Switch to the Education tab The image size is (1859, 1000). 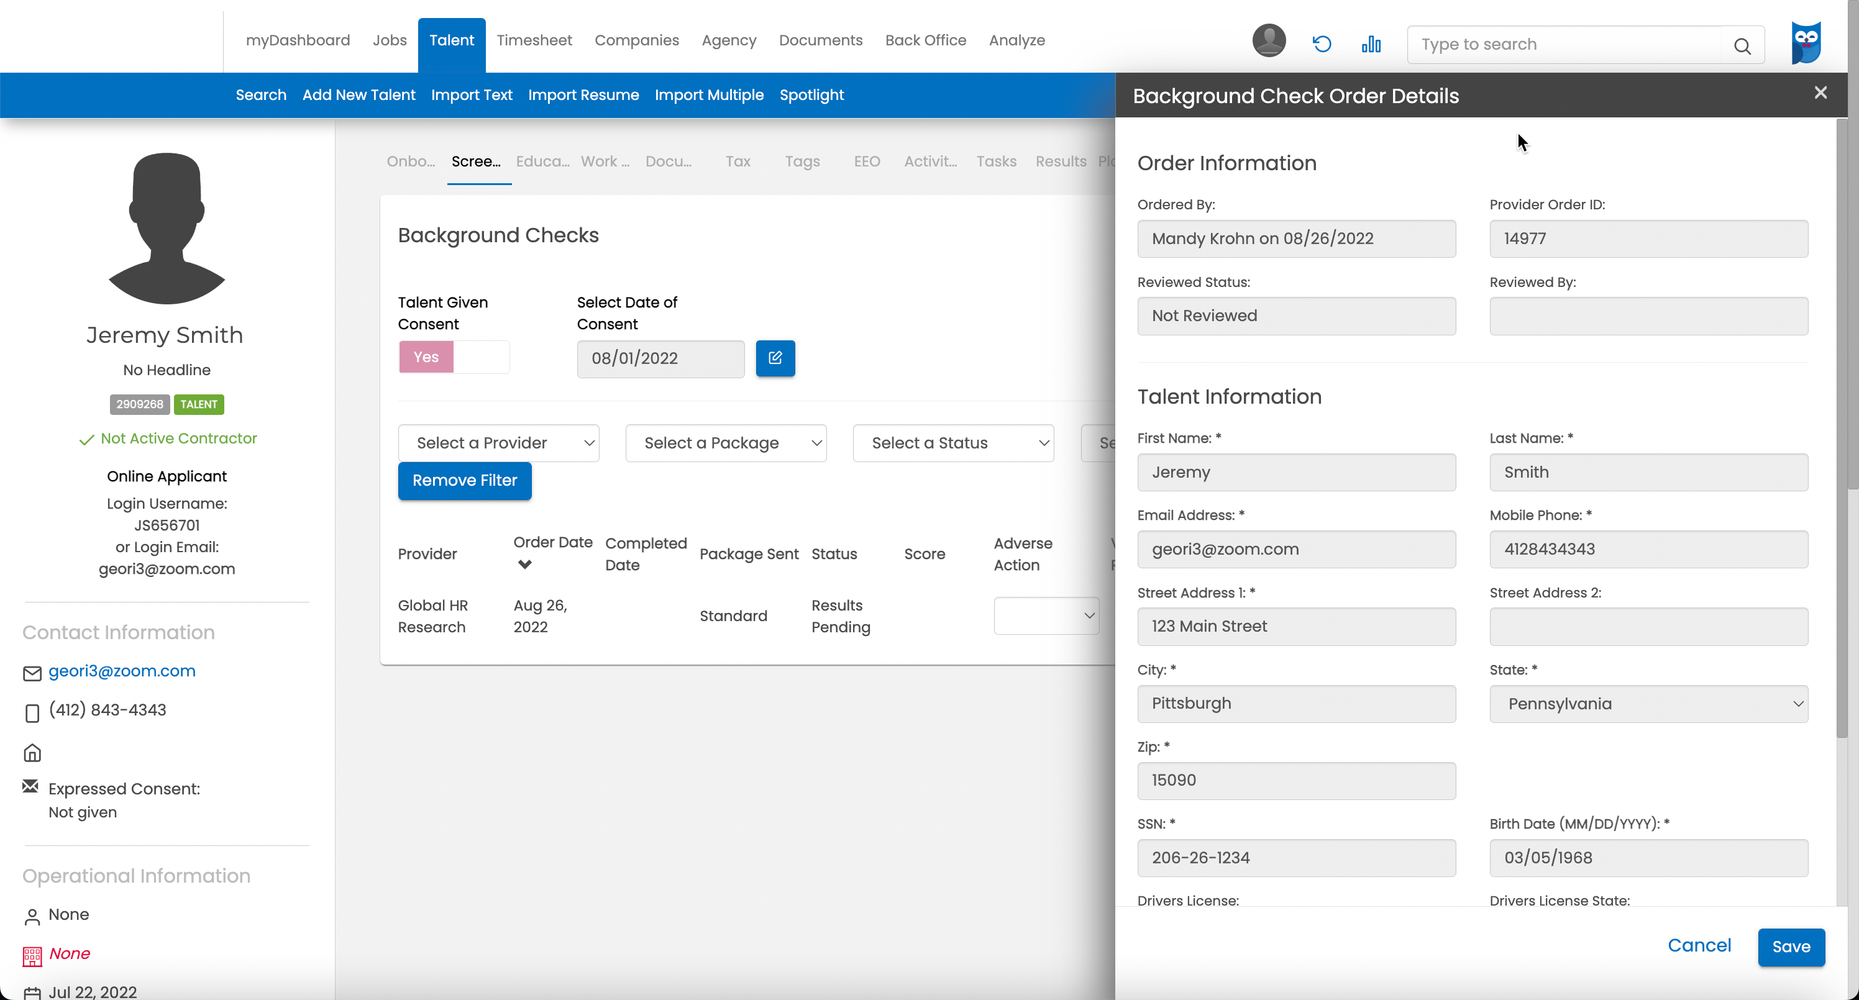(542, 161)
